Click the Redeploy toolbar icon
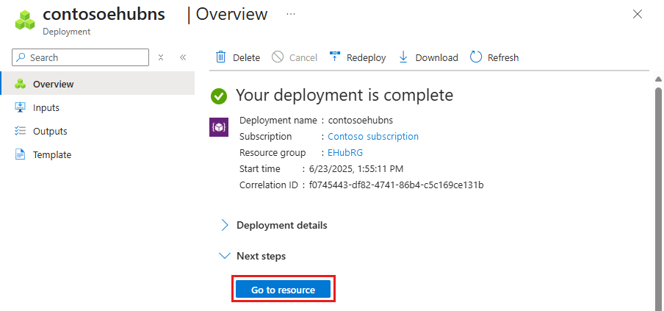This screenshot has height=311, width=664. tap(335, 57)
